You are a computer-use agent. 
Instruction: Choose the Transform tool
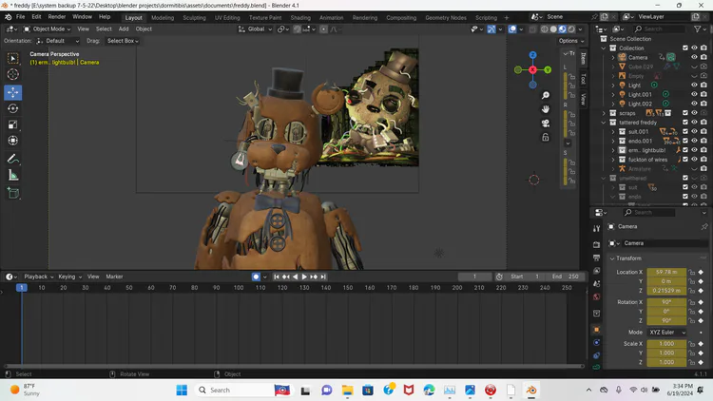click(x=12, y=141)
